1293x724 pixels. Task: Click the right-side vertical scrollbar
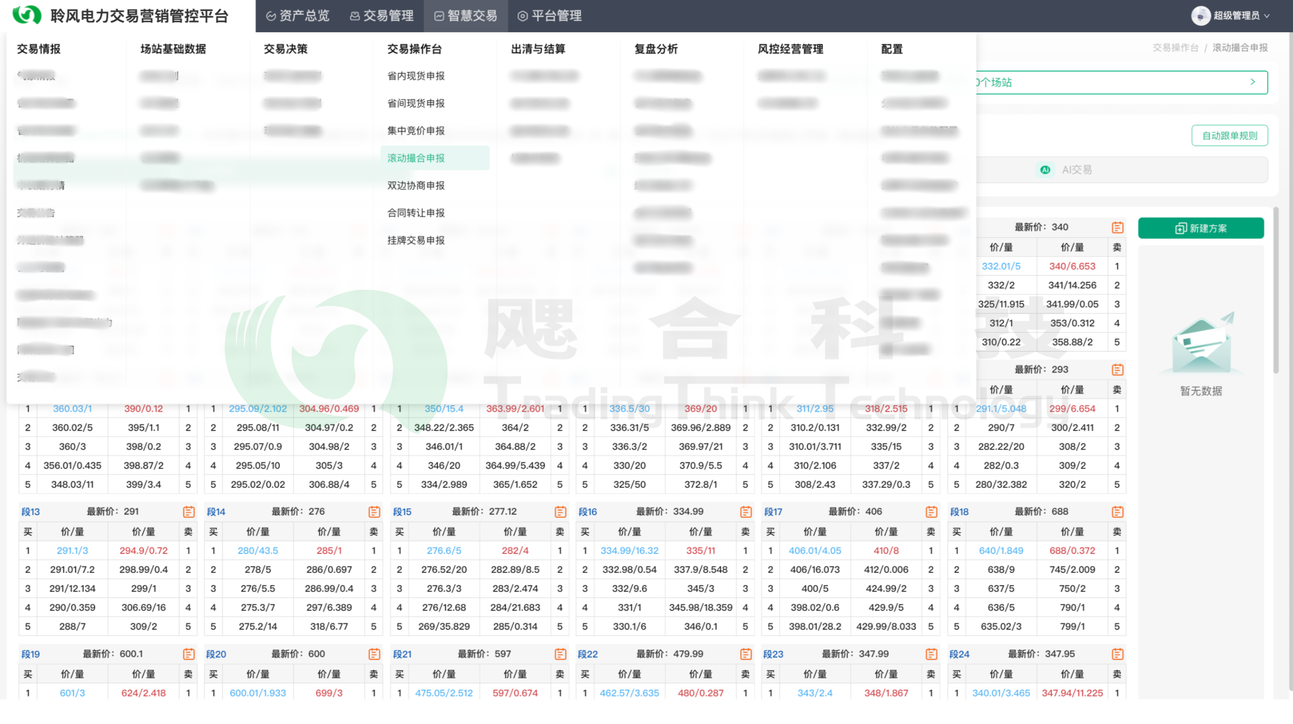(x=1276, y=291)
